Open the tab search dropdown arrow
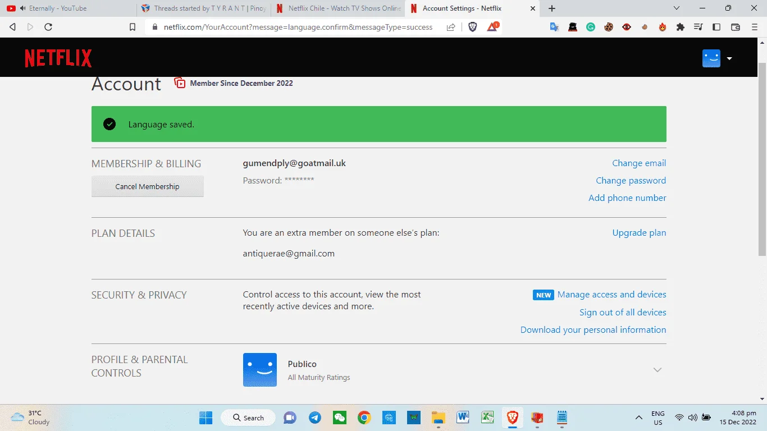767x431 pixels. 677,8
